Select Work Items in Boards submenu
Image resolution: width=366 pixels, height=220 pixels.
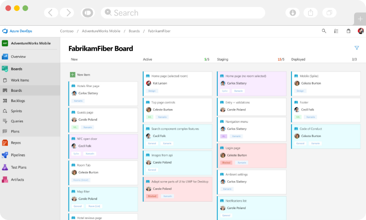pyautogui.click(x=20, y=80)
